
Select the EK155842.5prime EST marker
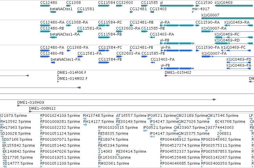coord(4,149)
